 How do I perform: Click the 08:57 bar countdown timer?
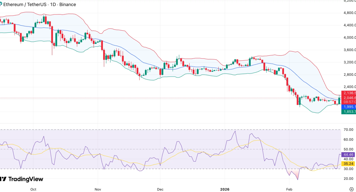[x=348, y=102]
